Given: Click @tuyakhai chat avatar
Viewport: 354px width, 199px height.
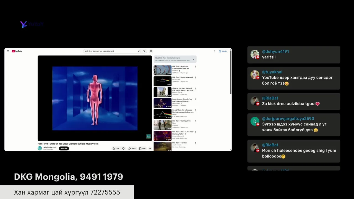Looking at the screenshot, I should tap(255, 75).
